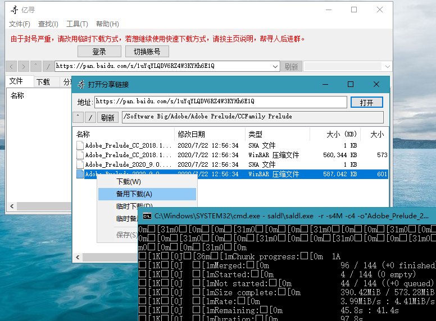Image resolution: width=436 pixels, height=321 pixels.
Task: Click the cmd.exe title bar
Action: (x=287, y=215)
